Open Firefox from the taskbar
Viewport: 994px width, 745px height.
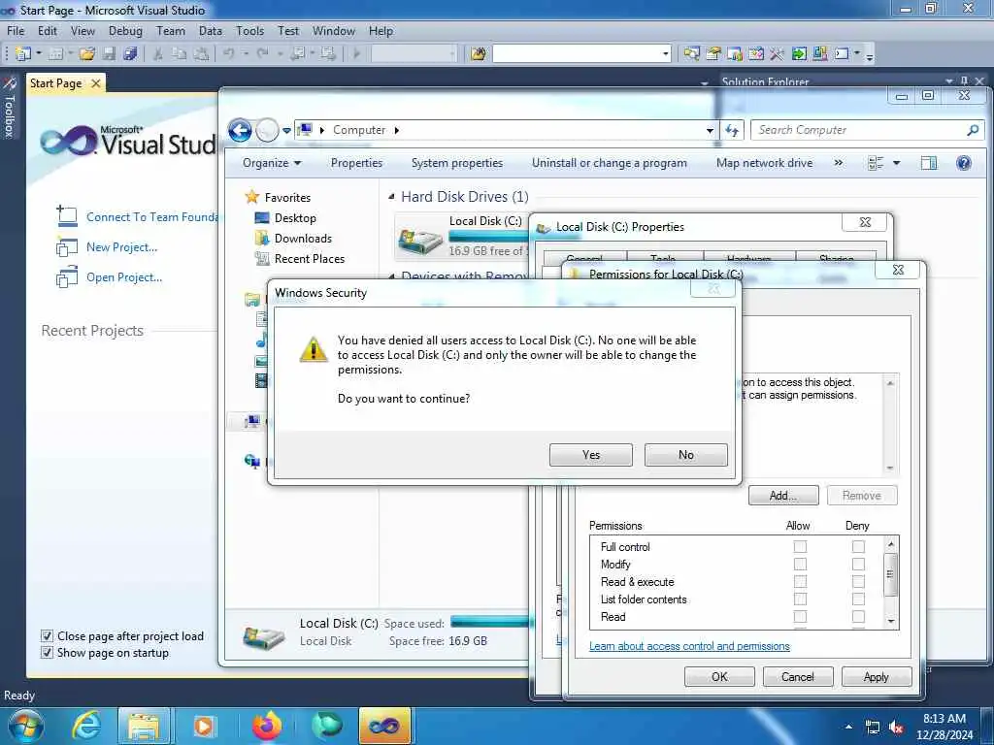(x=267, y=726)
